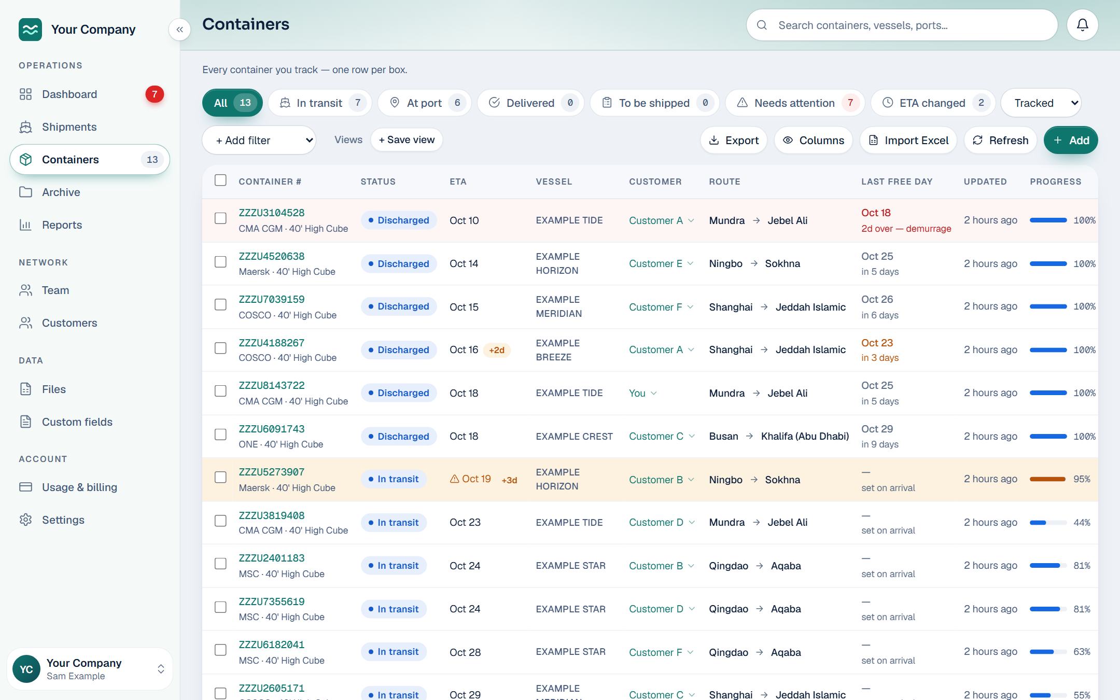The height and width of the screenshot is (700, 1120).
Task: Check the box for ZZZU3104528
Action: [220, 218]
